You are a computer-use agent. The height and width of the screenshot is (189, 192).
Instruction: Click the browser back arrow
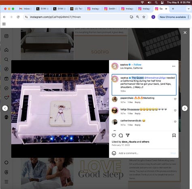(4, 17)
